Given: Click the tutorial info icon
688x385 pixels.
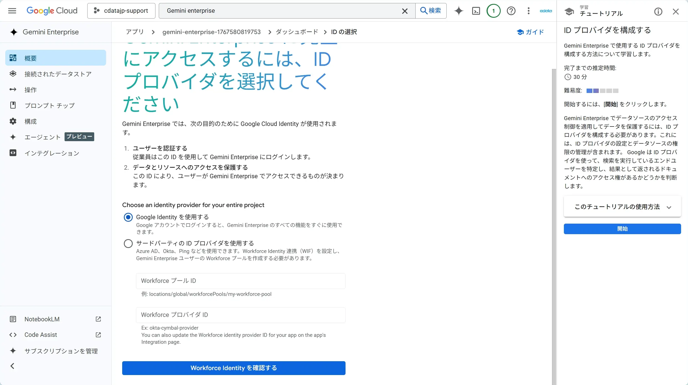Looking at the screenshot, I should (x=658, y=12).
